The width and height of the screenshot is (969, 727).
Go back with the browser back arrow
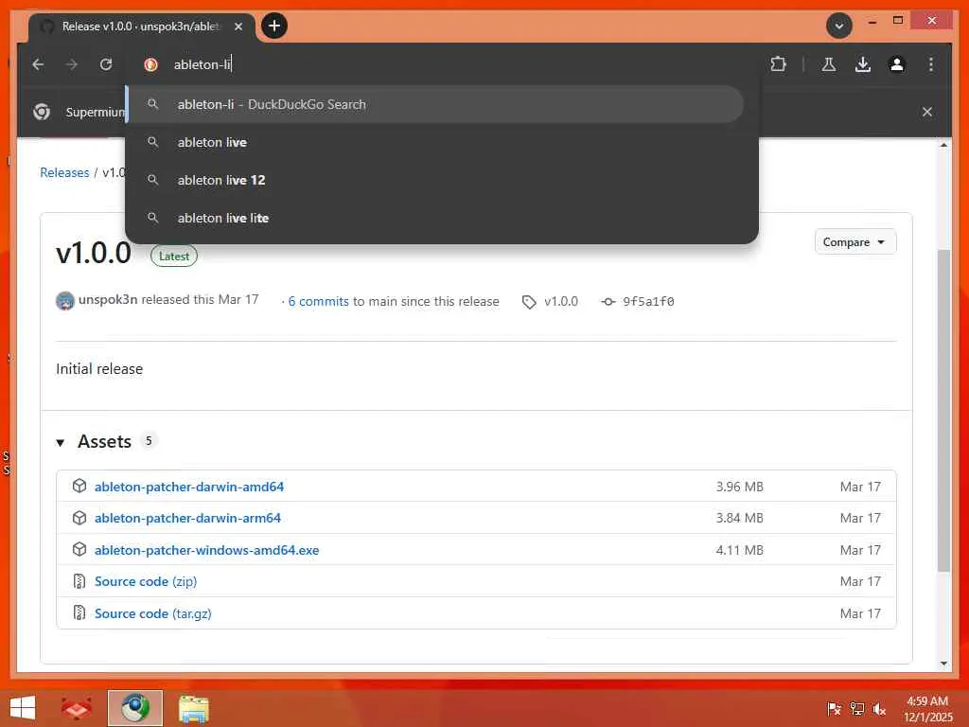click(x=38, y=64)
